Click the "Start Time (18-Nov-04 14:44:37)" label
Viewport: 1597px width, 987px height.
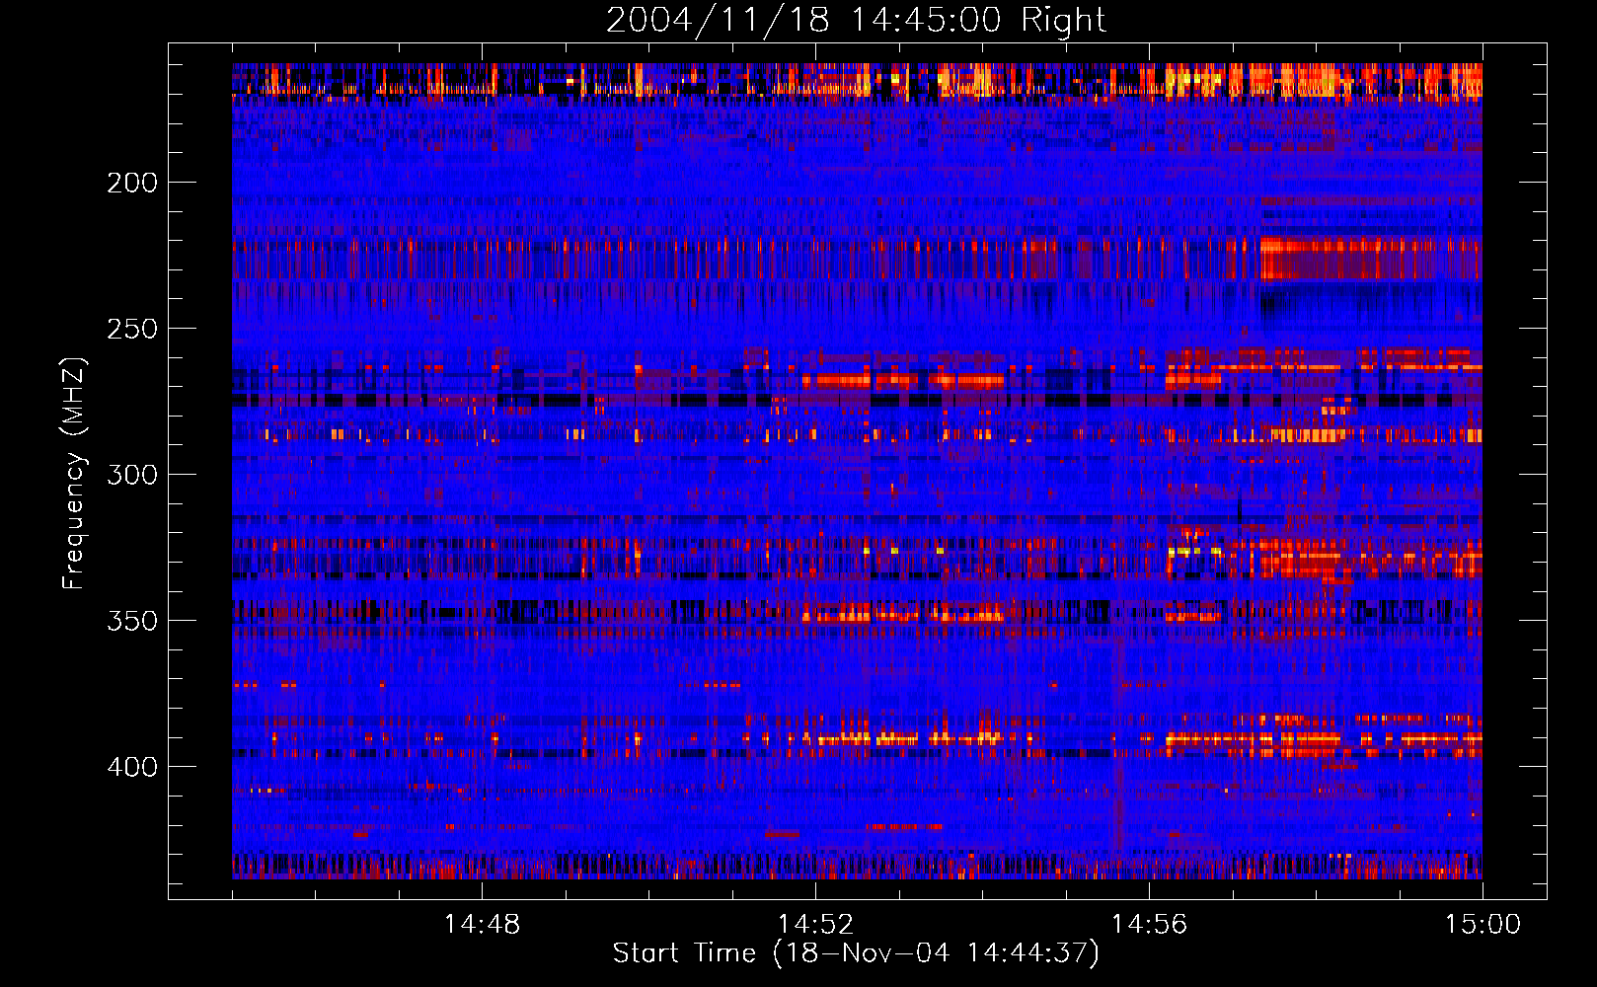click(856, 953)
